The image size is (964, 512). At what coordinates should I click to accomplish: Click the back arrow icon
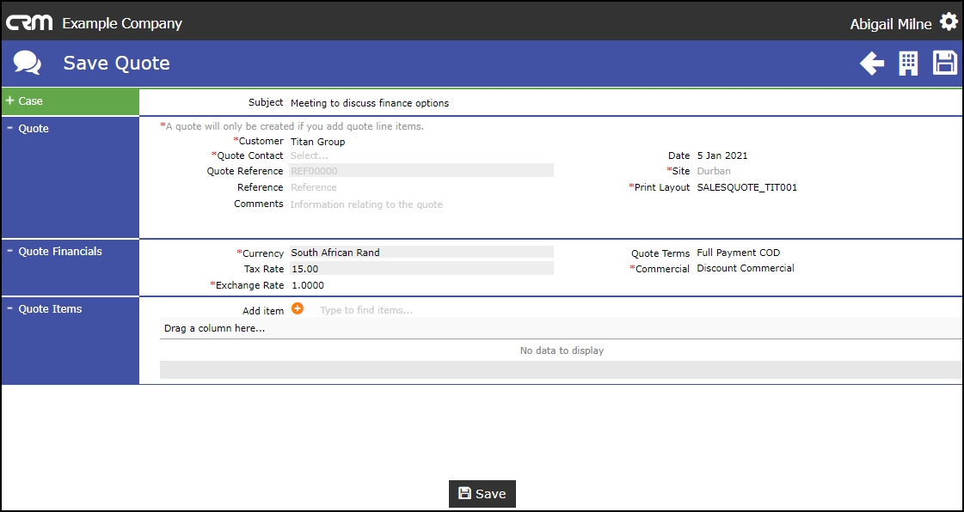[872, 64]
